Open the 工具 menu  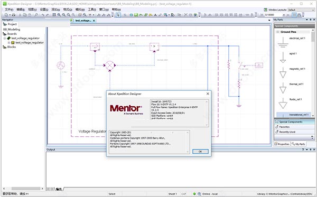coord(92,10)
